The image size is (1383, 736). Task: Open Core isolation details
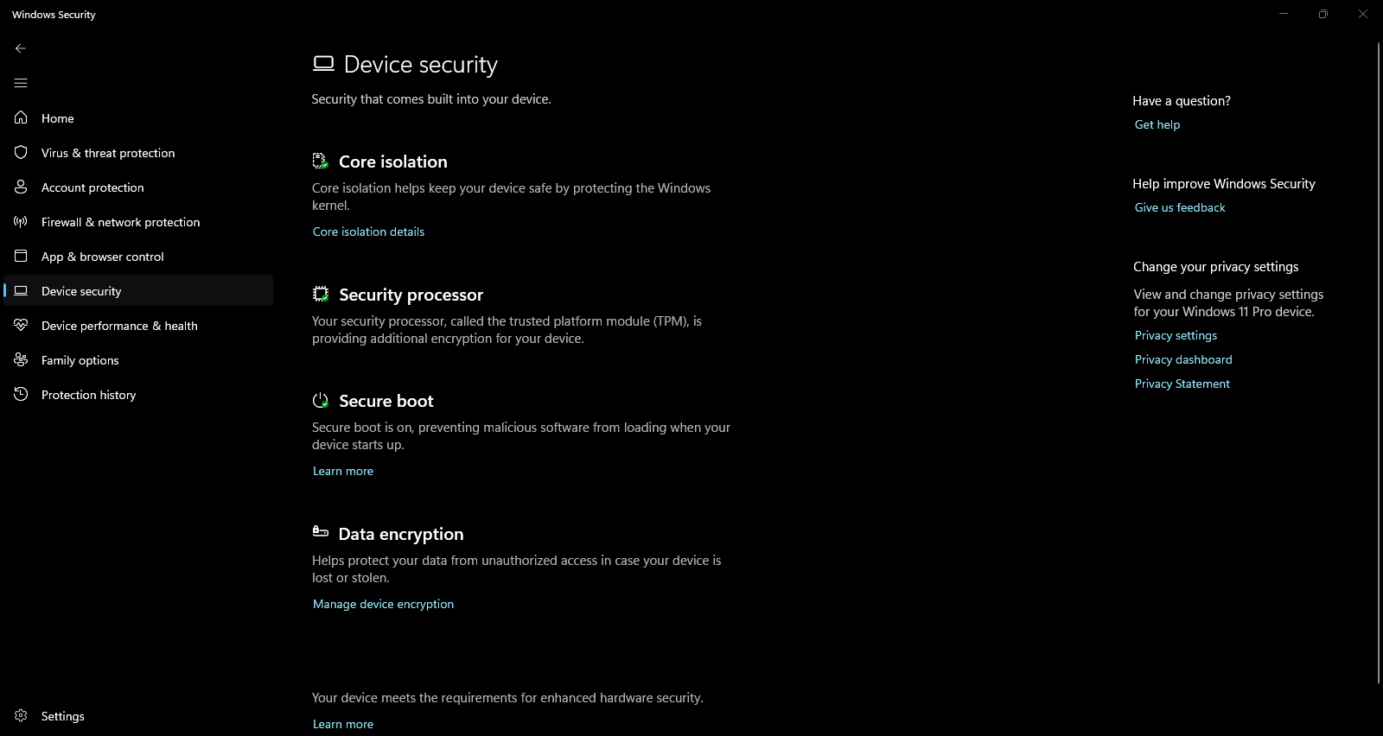pyautogui.click(x=368, y=232)
